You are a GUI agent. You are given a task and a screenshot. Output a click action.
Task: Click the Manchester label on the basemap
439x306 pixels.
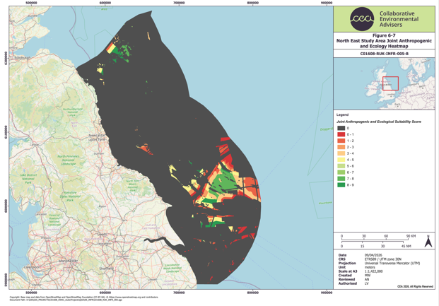68,261
